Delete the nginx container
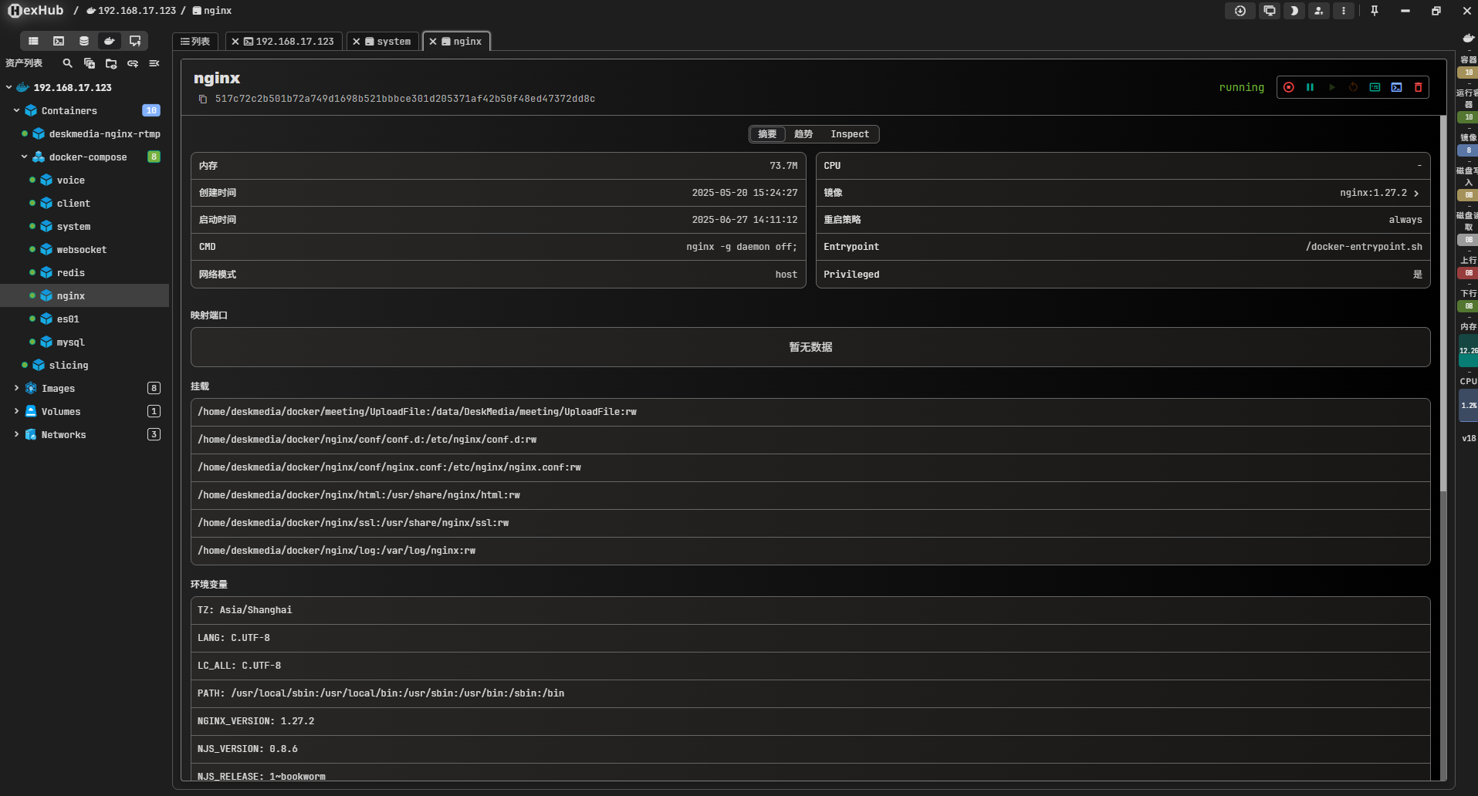Image resolution: width=1478 pixels, height=796 pixels. 1418,87
